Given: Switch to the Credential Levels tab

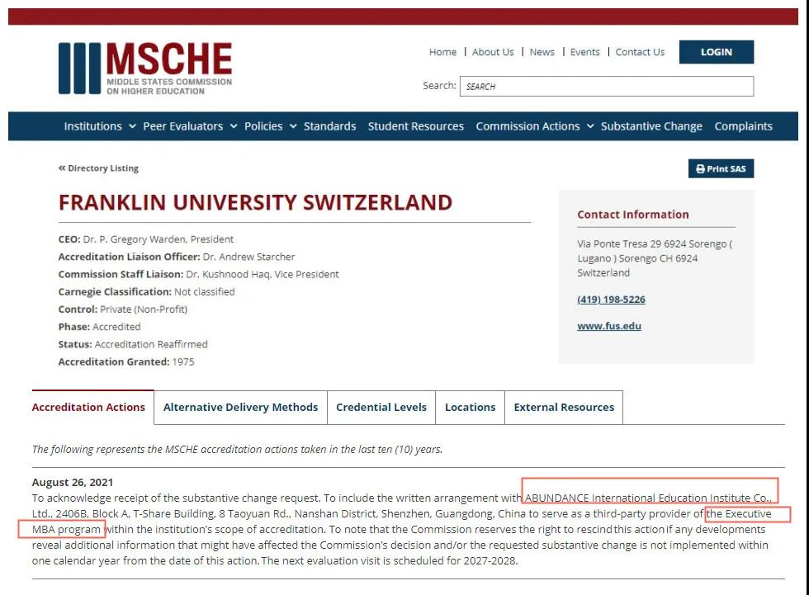Looking at the screenshot, I should (381, 407).
